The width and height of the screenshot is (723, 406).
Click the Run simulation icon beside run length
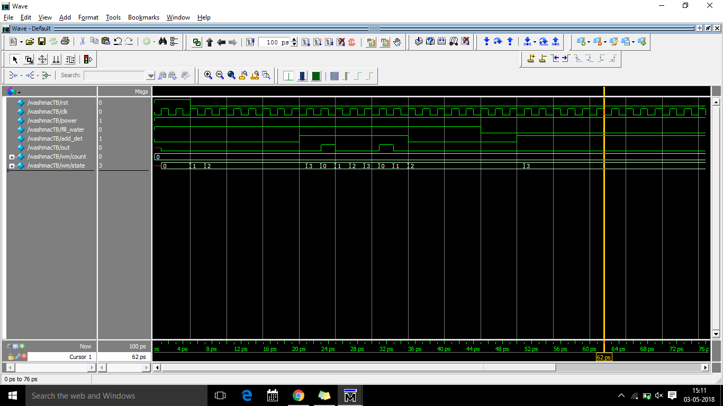305,42
